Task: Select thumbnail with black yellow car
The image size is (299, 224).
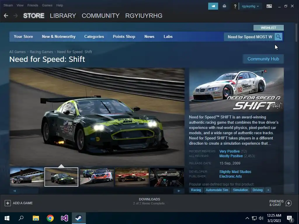Action: [132, 177]
